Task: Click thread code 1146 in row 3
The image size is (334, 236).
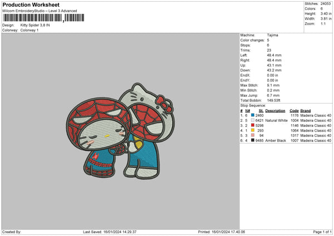Action: pos(294,126)
